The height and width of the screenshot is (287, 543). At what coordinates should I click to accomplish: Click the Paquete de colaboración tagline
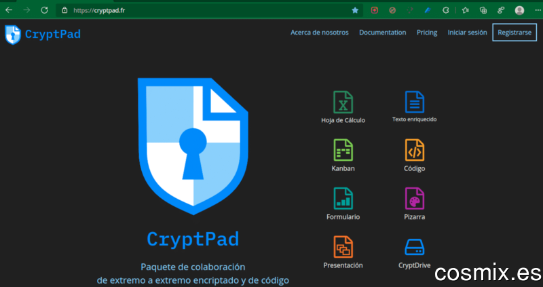pos(193,267)
